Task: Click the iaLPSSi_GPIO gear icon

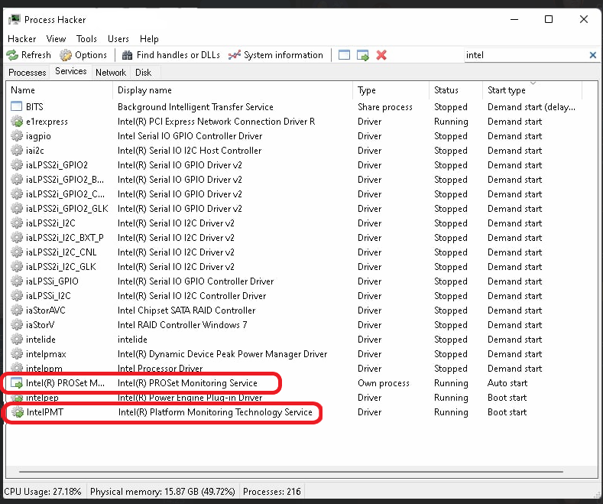Action: (17, 281)
